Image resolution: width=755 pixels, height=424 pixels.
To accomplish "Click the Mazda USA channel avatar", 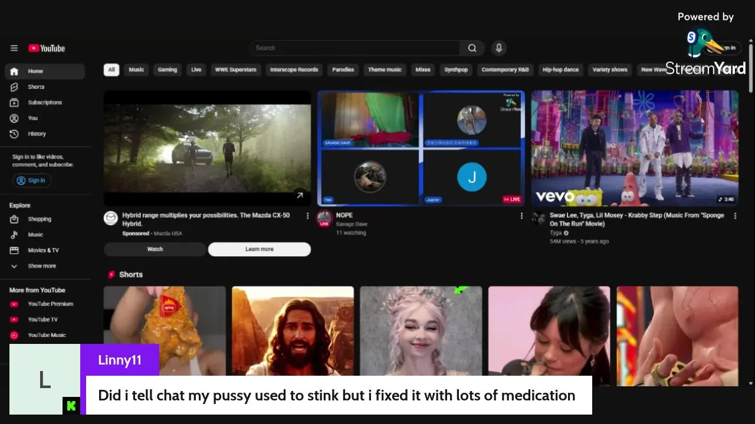I will (x=110, y=218).
